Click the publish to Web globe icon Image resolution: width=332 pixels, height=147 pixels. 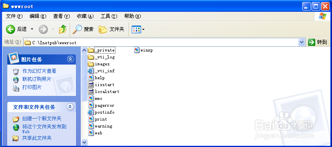click(16, 127)
